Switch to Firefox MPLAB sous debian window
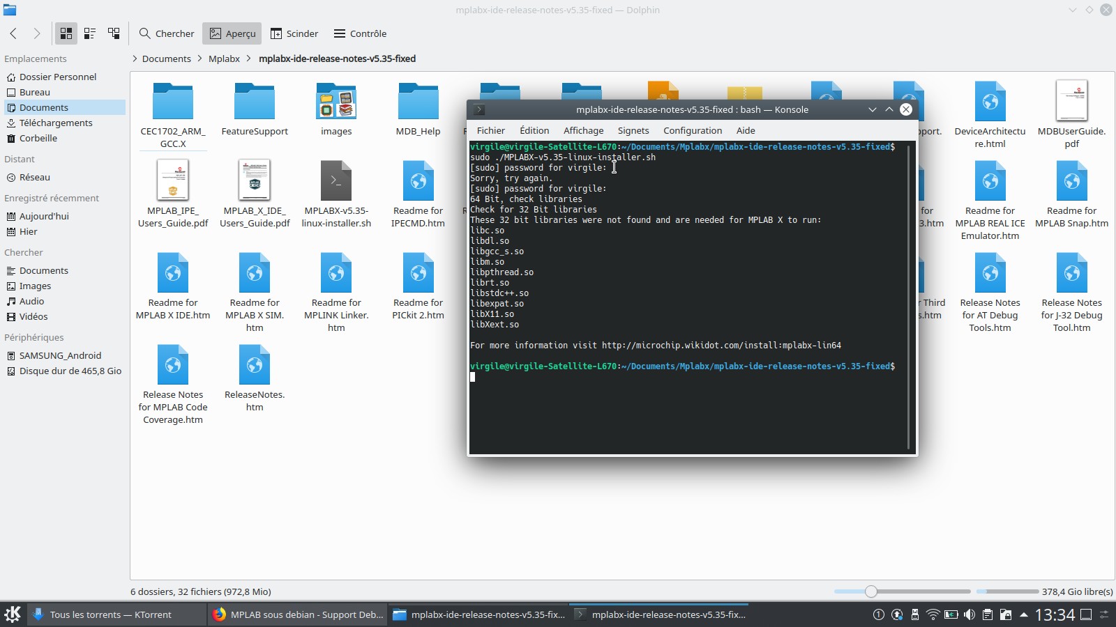The height and width of the screenshot is (627, 1116). click(x=298, y=614)
